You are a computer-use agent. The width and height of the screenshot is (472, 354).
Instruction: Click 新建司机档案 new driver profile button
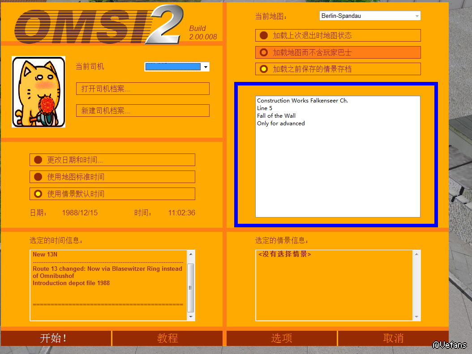click(143, 111)
